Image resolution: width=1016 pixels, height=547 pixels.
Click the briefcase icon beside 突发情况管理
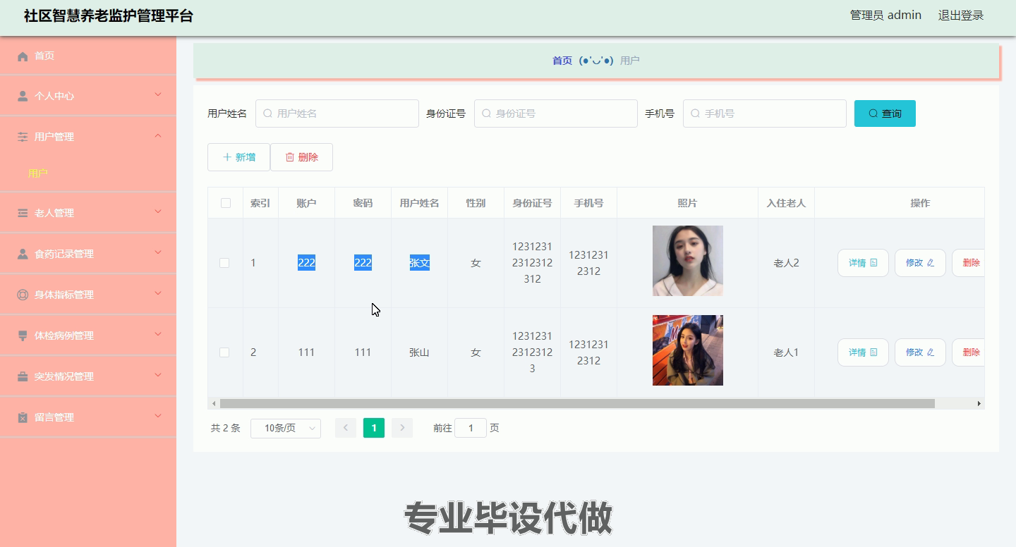click(23, 376)
